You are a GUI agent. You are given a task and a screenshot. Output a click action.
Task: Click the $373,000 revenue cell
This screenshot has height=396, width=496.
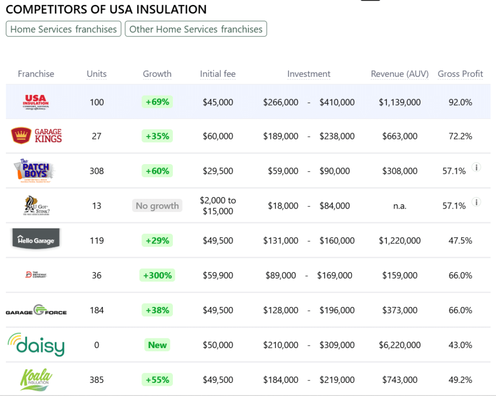pyautogui.click(x=400, y=310)
